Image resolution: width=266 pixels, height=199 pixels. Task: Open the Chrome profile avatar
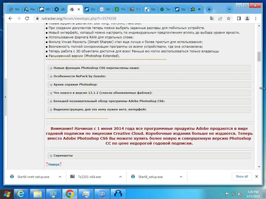(x=247, y=18)
